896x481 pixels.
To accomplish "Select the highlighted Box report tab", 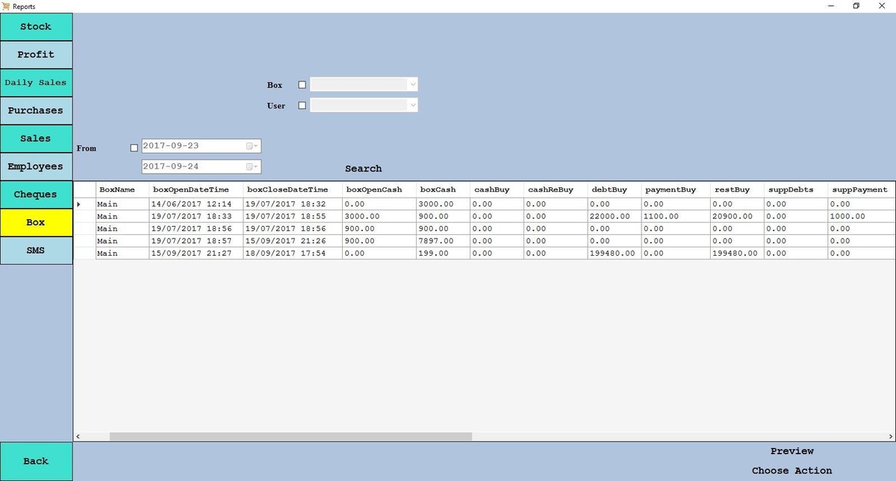I will 36,222.
